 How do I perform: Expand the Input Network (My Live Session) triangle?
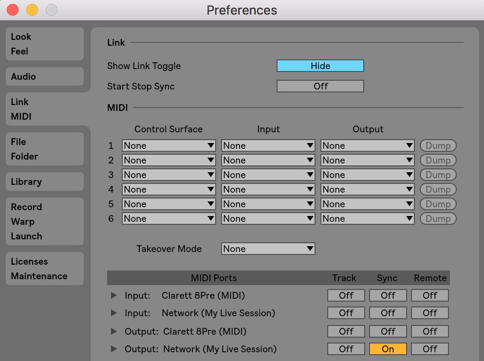coord(114,313)
